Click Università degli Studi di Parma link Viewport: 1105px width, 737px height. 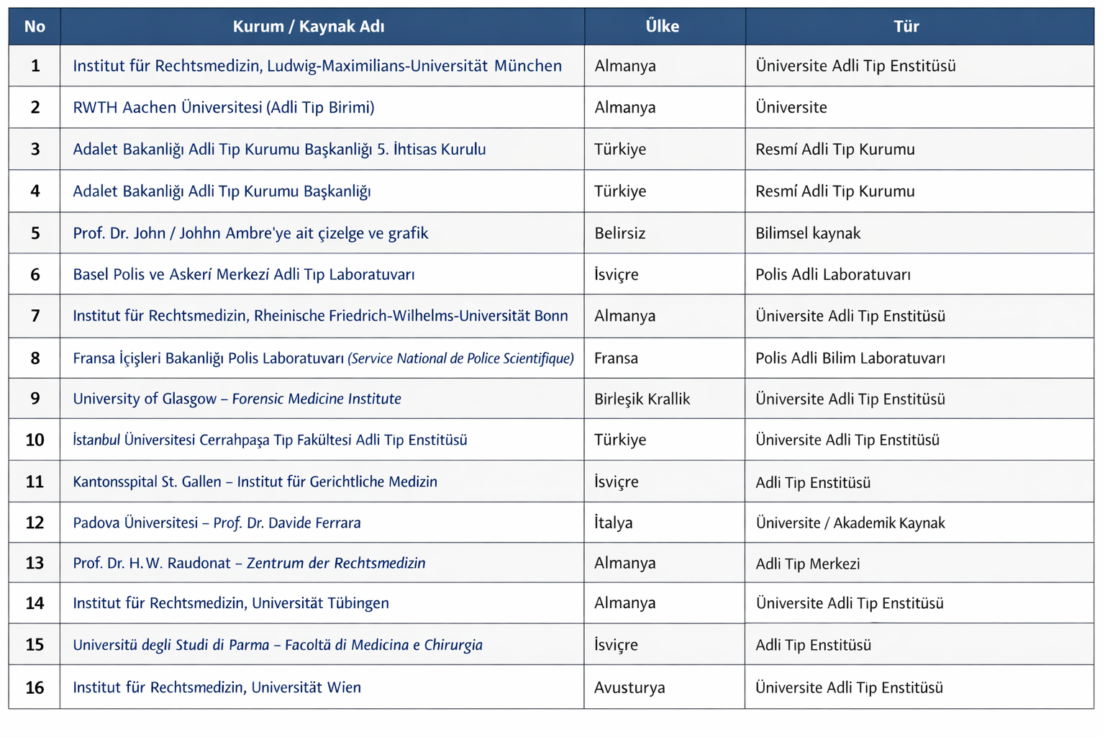(277, 645)
